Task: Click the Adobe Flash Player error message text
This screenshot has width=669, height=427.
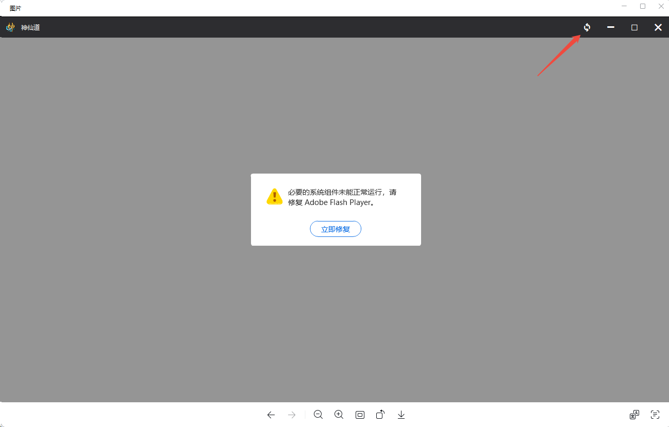Action: click(x=342, y=197)
